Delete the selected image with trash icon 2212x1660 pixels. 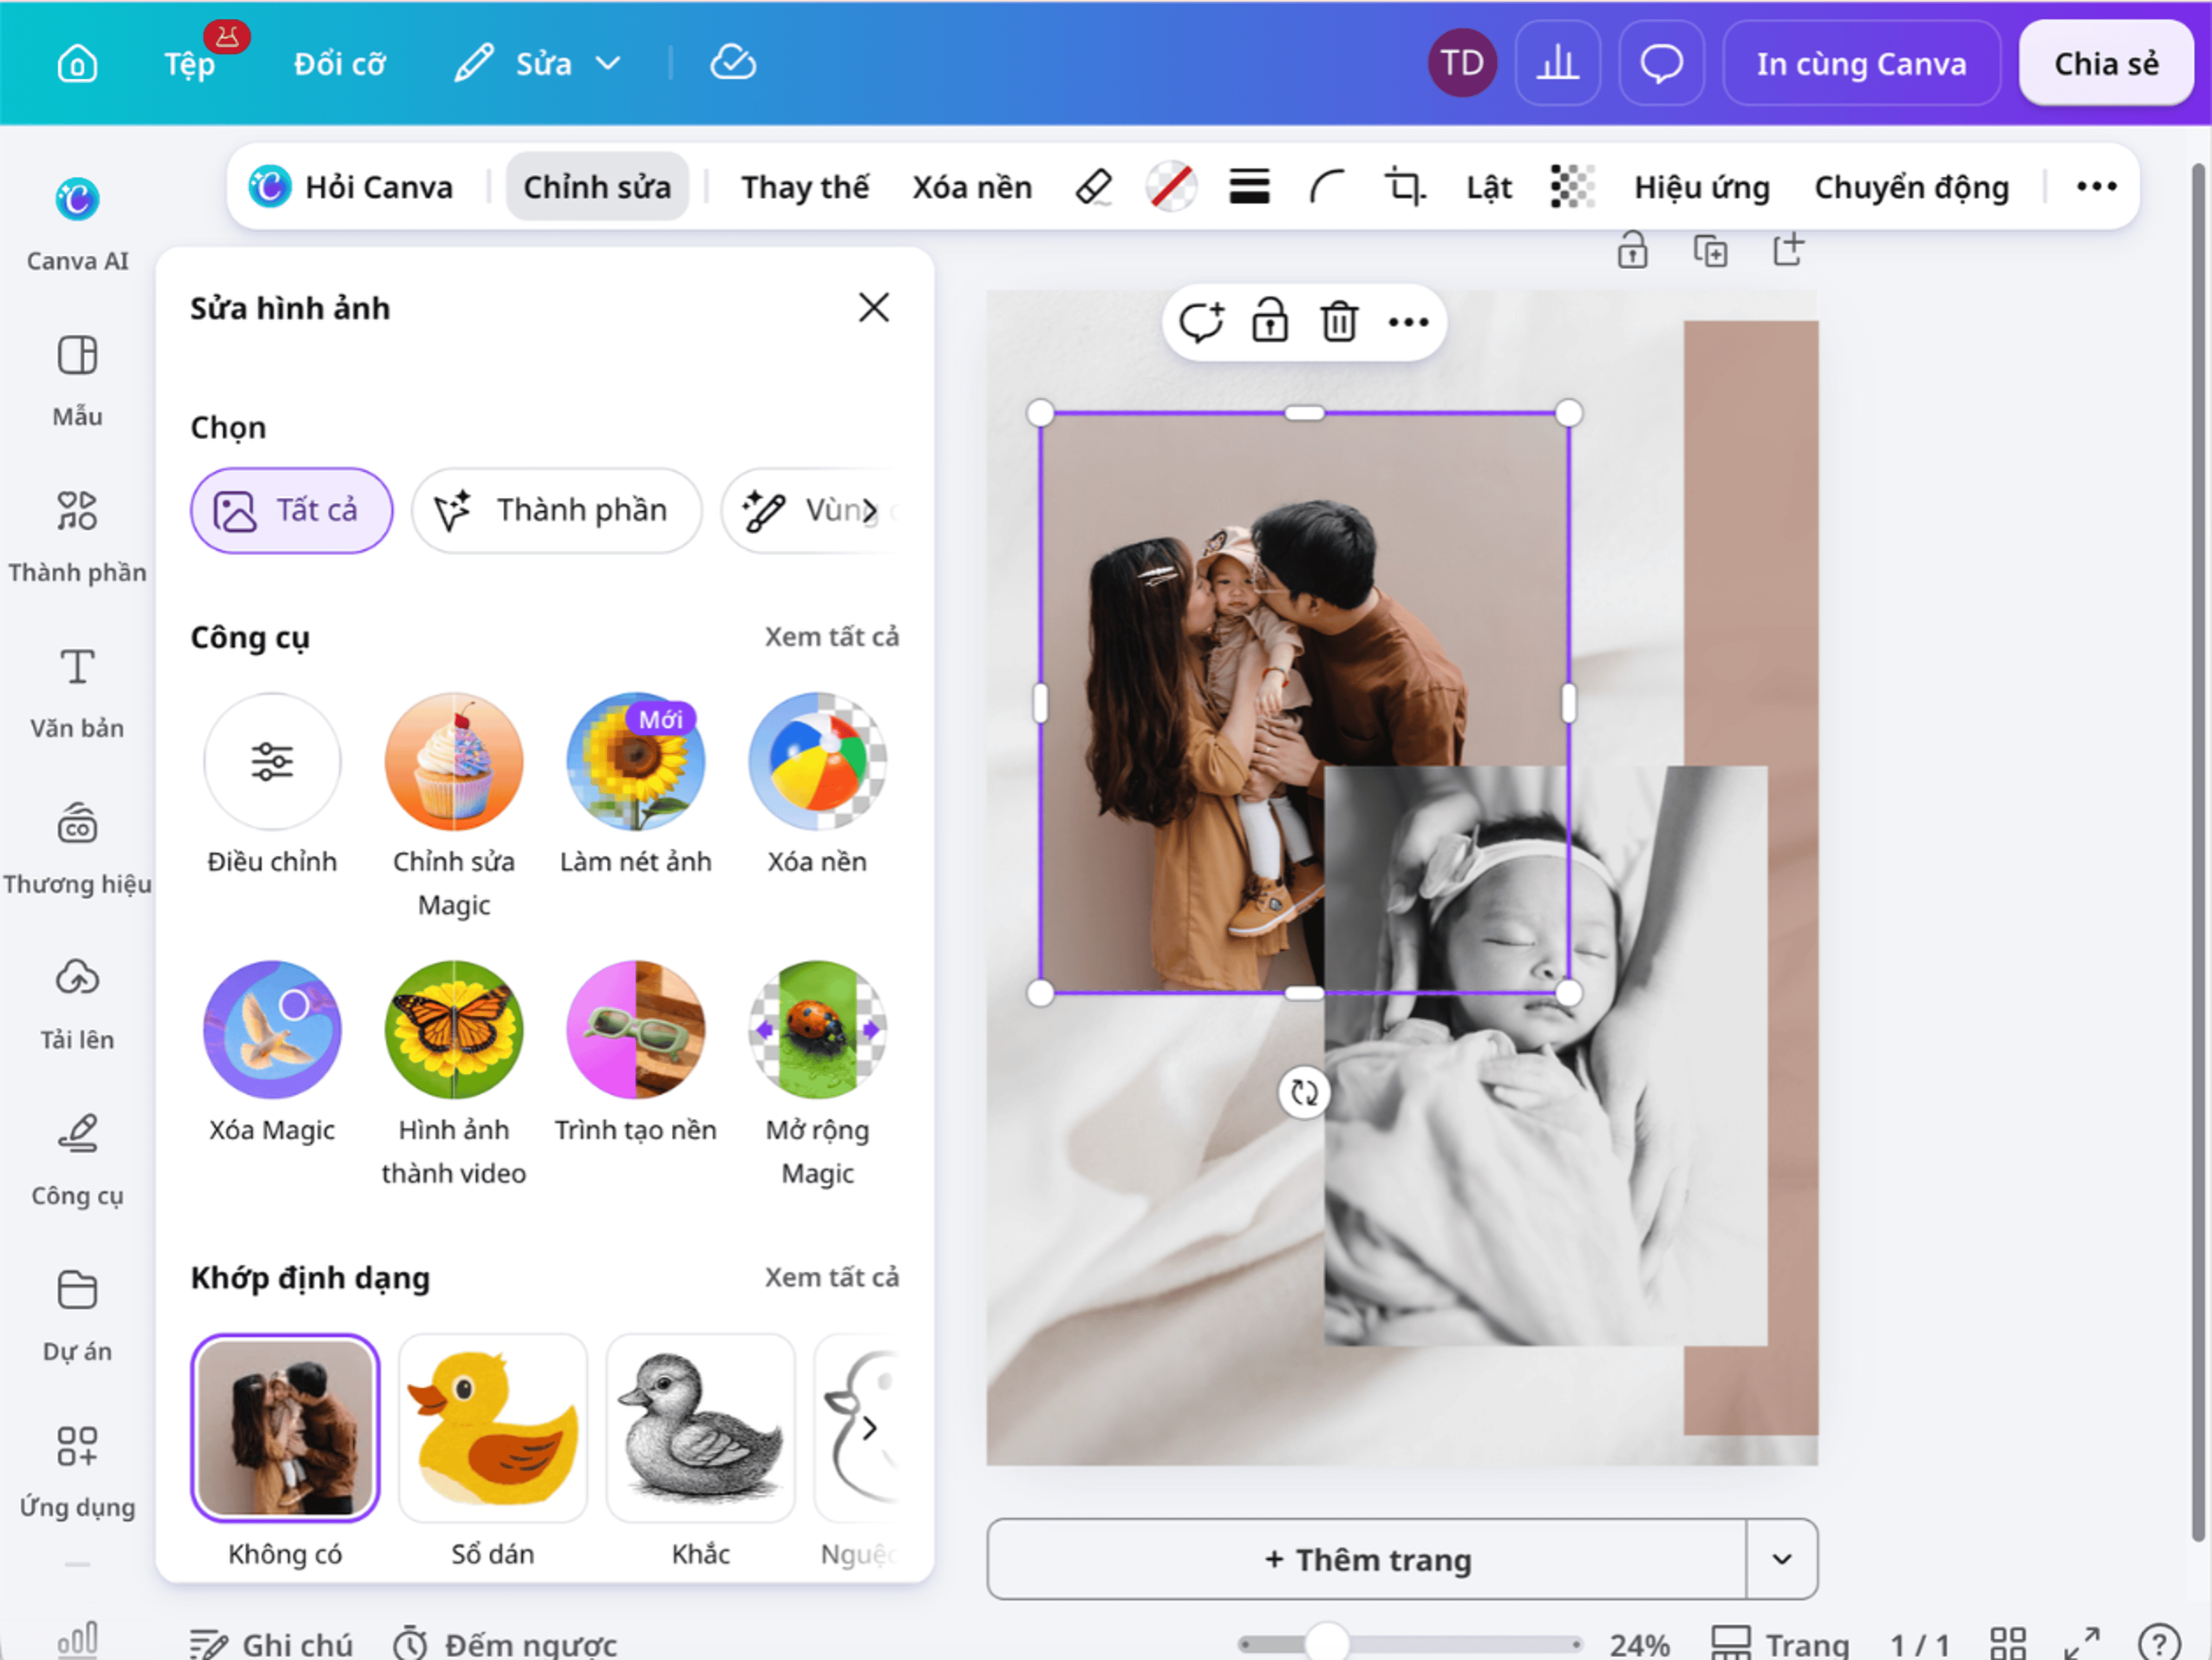tap(1339, 322)
